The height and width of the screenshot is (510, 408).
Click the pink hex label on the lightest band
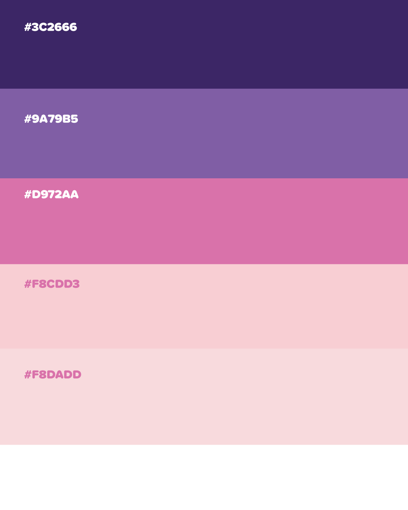pos(53,375)
